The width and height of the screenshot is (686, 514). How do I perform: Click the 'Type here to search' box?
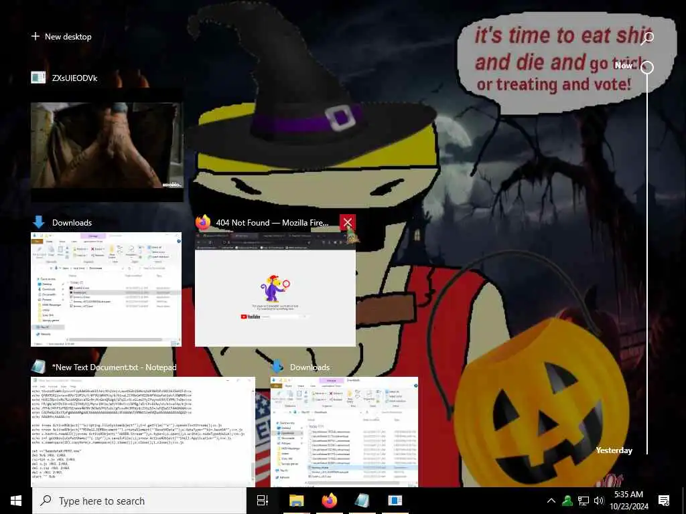(x=139, y=501)
